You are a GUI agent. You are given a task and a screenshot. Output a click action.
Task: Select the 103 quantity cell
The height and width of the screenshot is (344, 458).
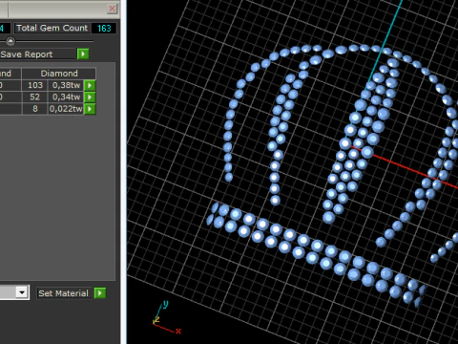tap(35, 85)
